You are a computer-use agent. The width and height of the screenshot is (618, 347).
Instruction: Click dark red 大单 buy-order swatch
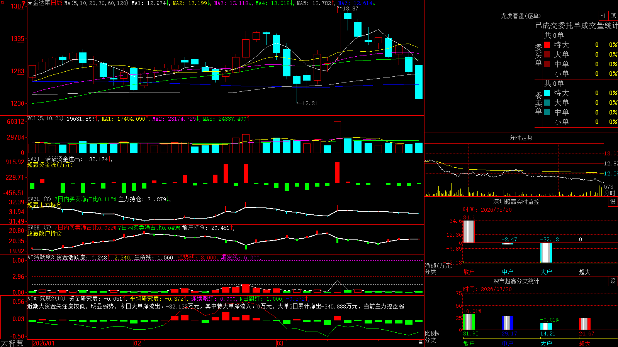(547, 54)
